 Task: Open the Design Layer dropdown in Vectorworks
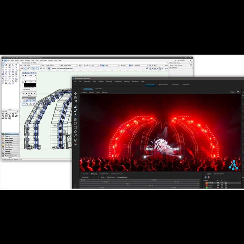(52, 66)
